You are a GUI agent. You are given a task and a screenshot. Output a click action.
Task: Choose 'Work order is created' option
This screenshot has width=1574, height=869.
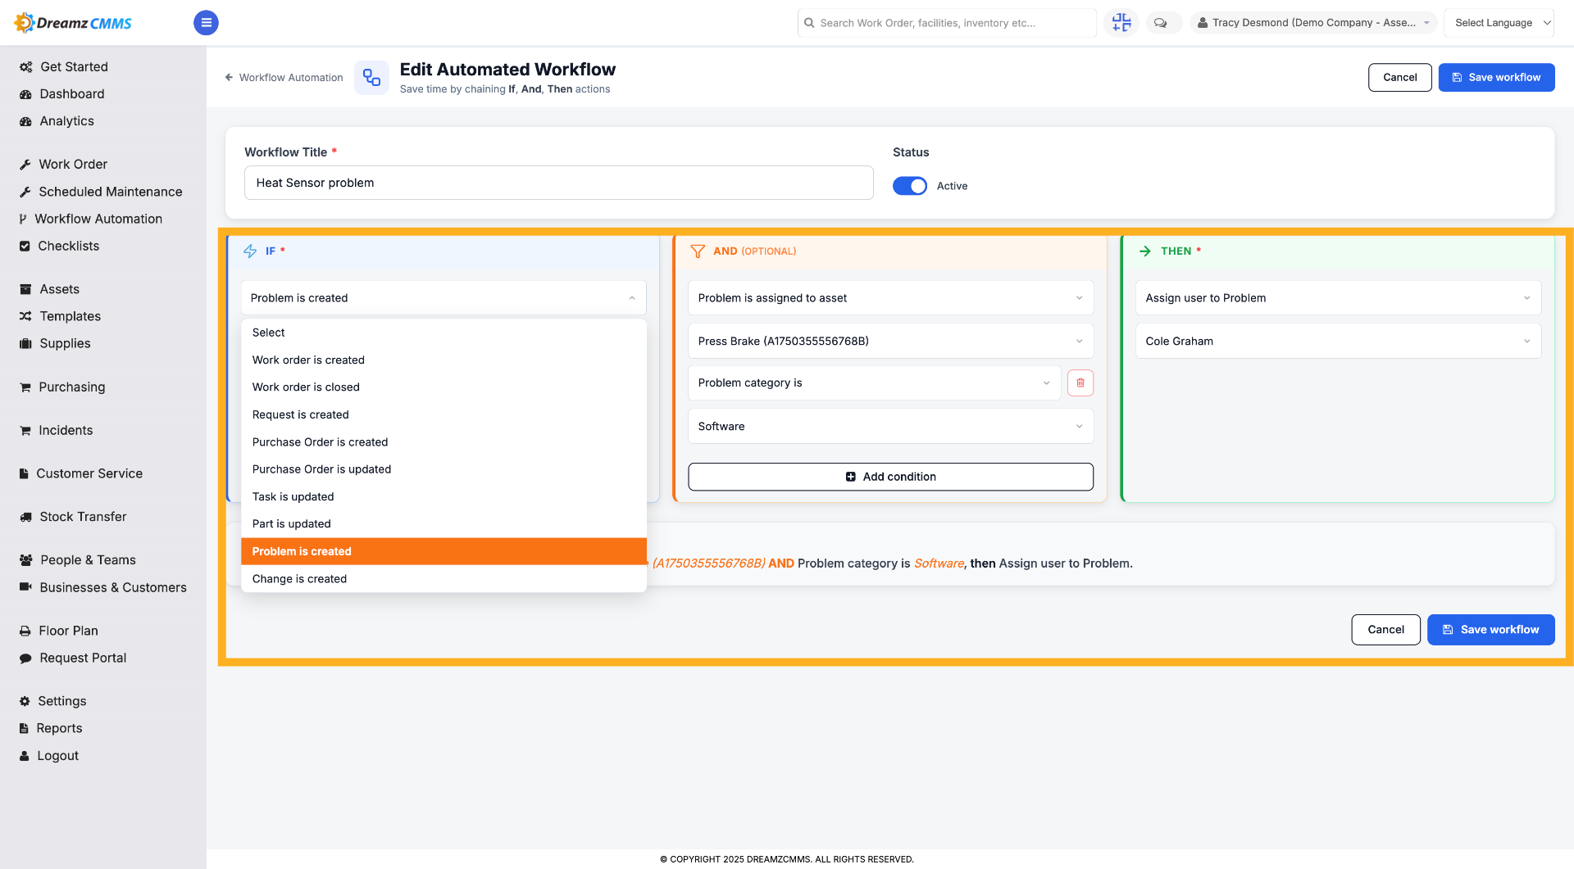pyautogui.click(x=444, y=360)
